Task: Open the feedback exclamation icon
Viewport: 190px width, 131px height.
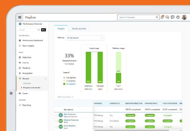Action: point(173,17)
